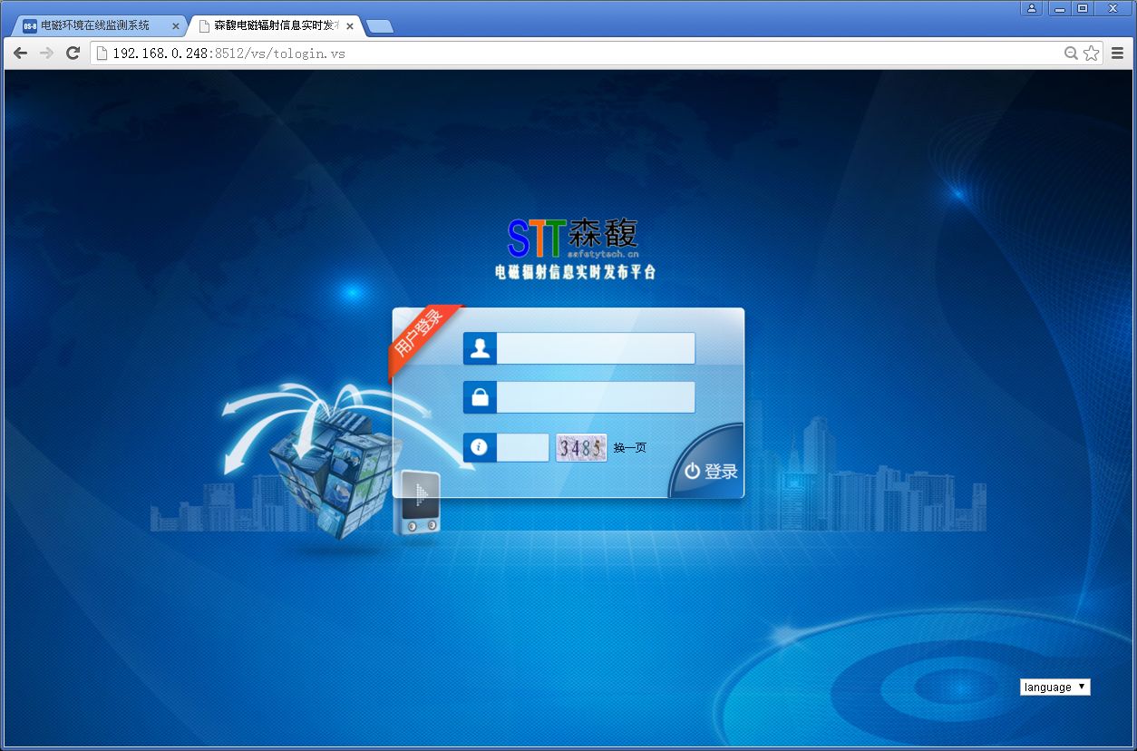Click the address bar URL text
Screen dimensions: 1137x751
[229, 54]
